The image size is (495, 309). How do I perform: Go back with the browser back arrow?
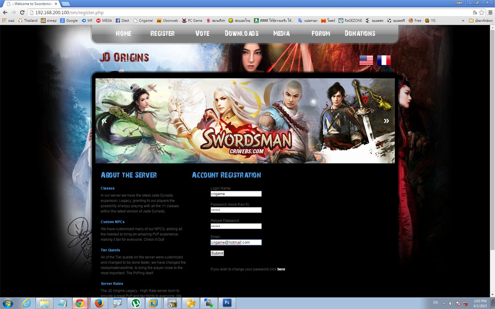5,13
